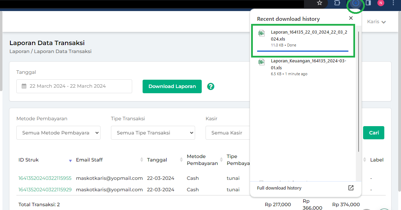This screenshot has height=210, width=401.
Task: Open the Karis user menu dropdown
Action: pyautogui.click(x=376, y=22)
